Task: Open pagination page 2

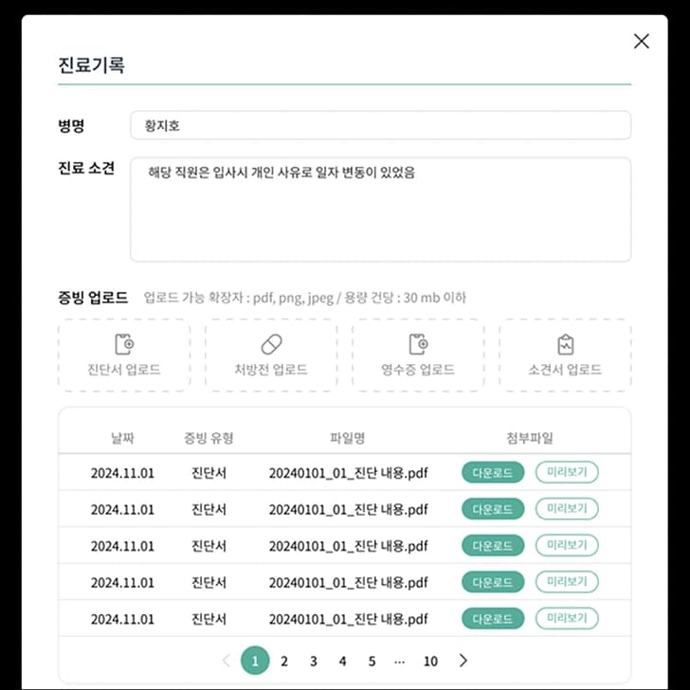Action: pyautogui.click(x=284, y=661)
